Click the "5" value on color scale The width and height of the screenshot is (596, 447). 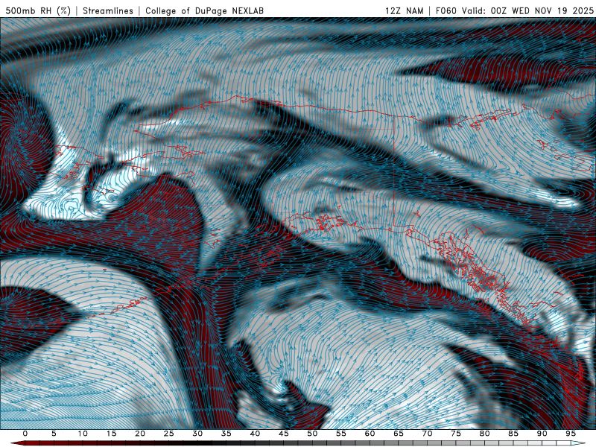click(54, 434)
